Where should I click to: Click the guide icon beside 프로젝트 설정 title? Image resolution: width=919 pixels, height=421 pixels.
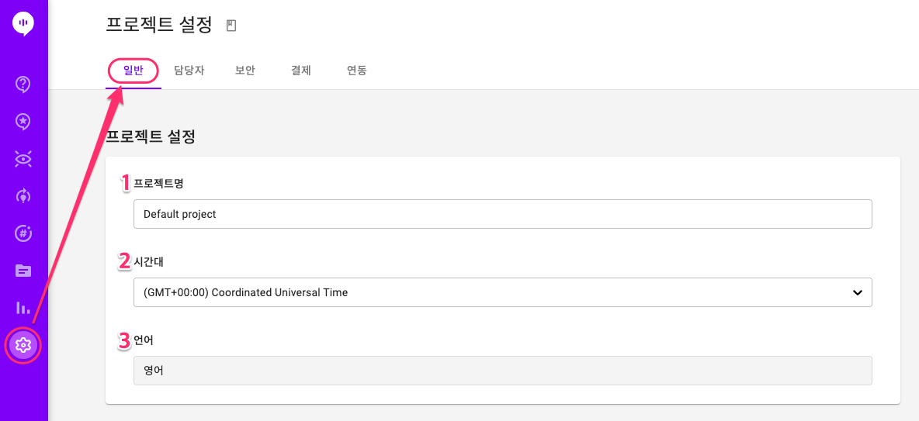pos(231,25)
